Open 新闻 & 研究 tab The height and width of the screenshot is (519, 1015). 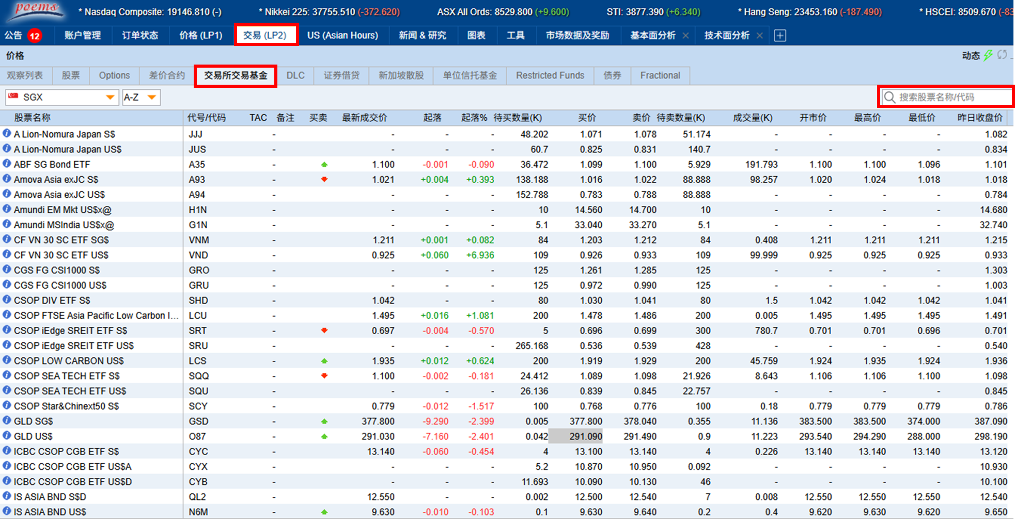pos(423,35)
